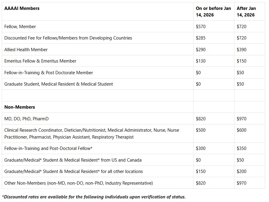Image resolution: width=269 pixels, height=202 pixels.
Task: Select the "Other Non-Members" row label
Action: [78, 183]
